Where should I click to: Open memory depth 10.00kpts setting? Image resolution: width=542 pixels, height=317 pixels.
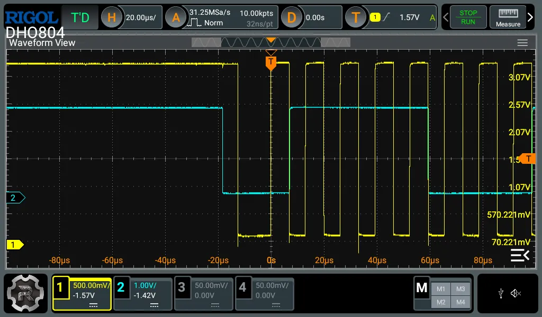pyautogui.click(x=257, y=13)
